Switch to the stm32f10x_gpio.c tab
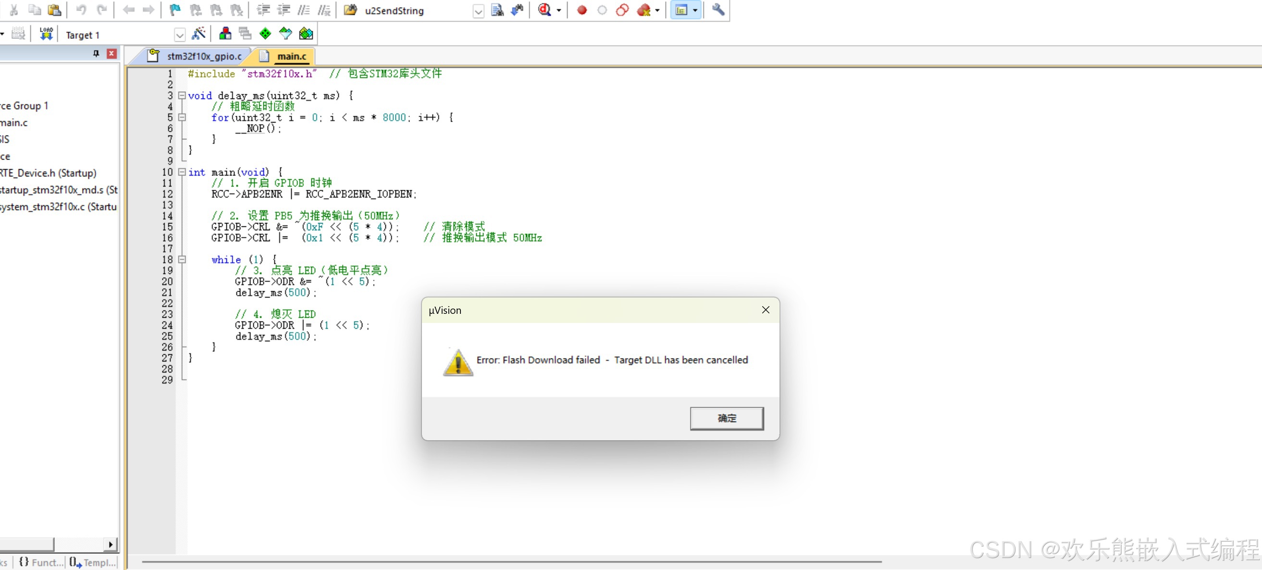The image size is (1262, 570). point(204,56)
